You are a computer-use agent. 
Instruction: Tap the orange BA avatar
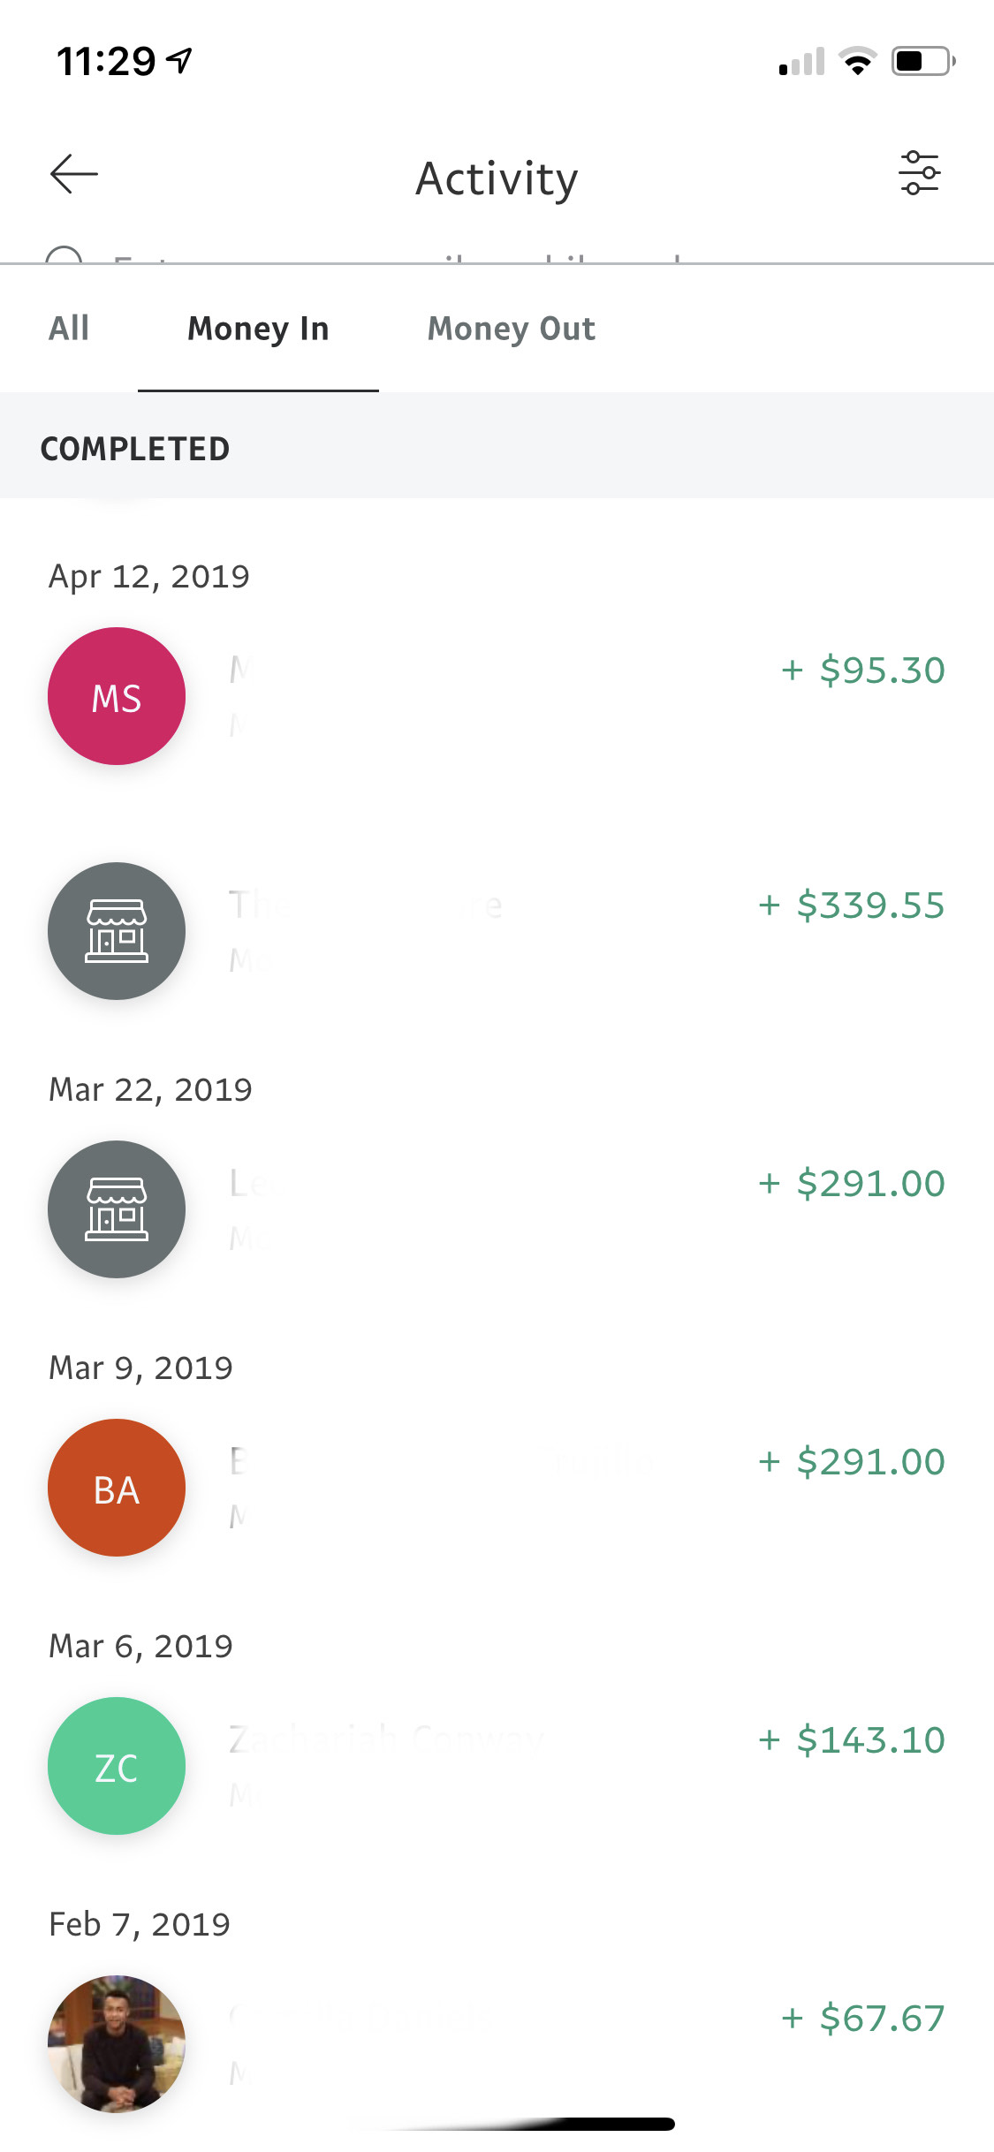(x=117, y=1489)
